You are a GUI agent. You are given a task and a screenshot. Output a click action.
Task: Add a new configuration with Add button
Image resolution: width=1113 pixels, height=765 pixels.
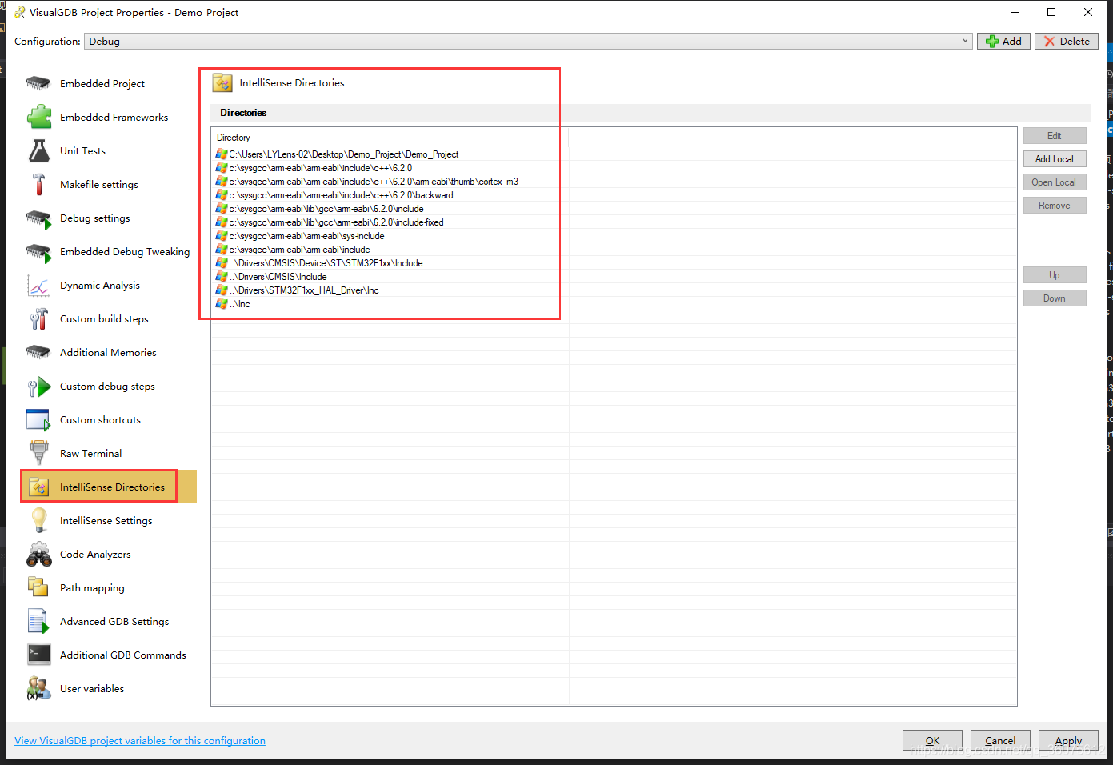pos(1003,41)
